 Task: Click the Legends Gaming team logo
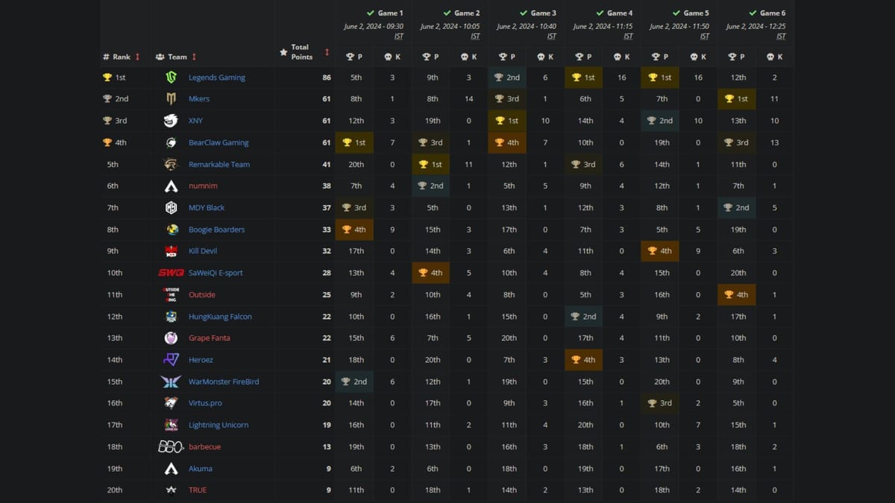[171, 77]
